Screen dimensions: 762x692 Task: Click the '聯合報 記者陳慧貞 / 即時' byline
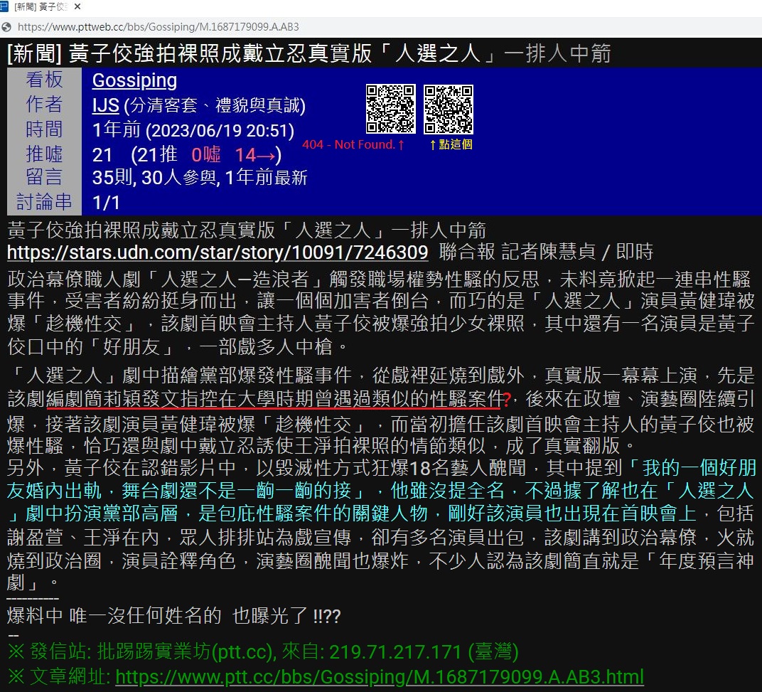(x=546, y=252)
